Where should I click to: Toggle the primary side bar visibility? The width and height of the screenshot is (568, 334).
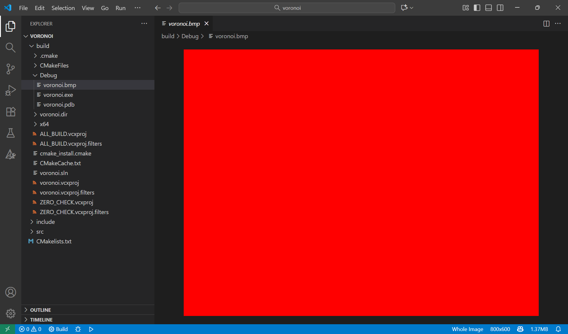[477, 8]
